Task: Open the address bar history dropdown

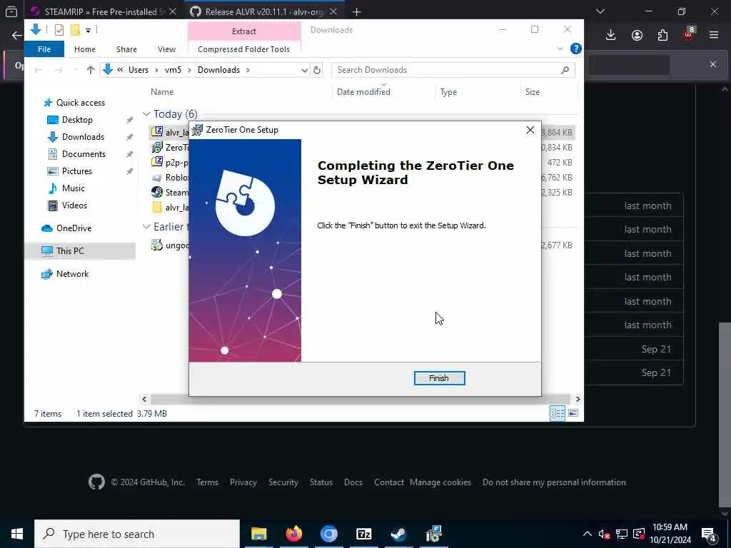Action: pyautogui.click(x=304, y=70)
